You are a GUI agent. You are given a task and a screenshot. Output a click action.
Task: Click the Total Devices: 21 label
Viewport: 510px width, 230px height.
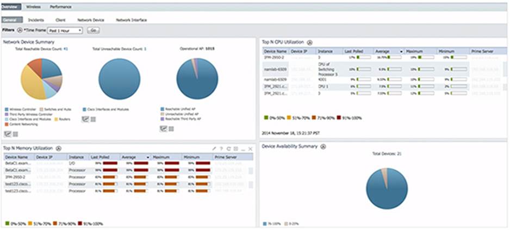click(387, 153)
